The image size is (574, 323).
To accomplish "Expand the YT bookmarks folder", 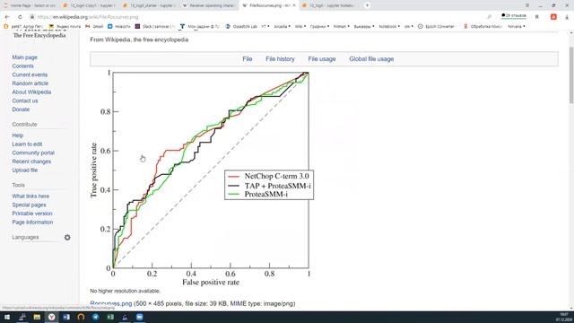I will pyautogui.click(x=265, y=26).
